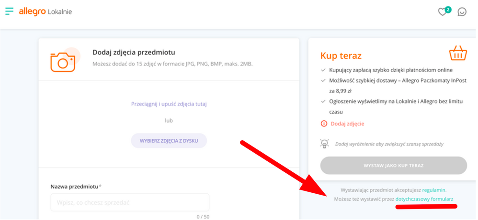The height and width of the screenshot is (220, 478).
Task: Open favorites via the heart icon
Action: [x=443, y=12]
